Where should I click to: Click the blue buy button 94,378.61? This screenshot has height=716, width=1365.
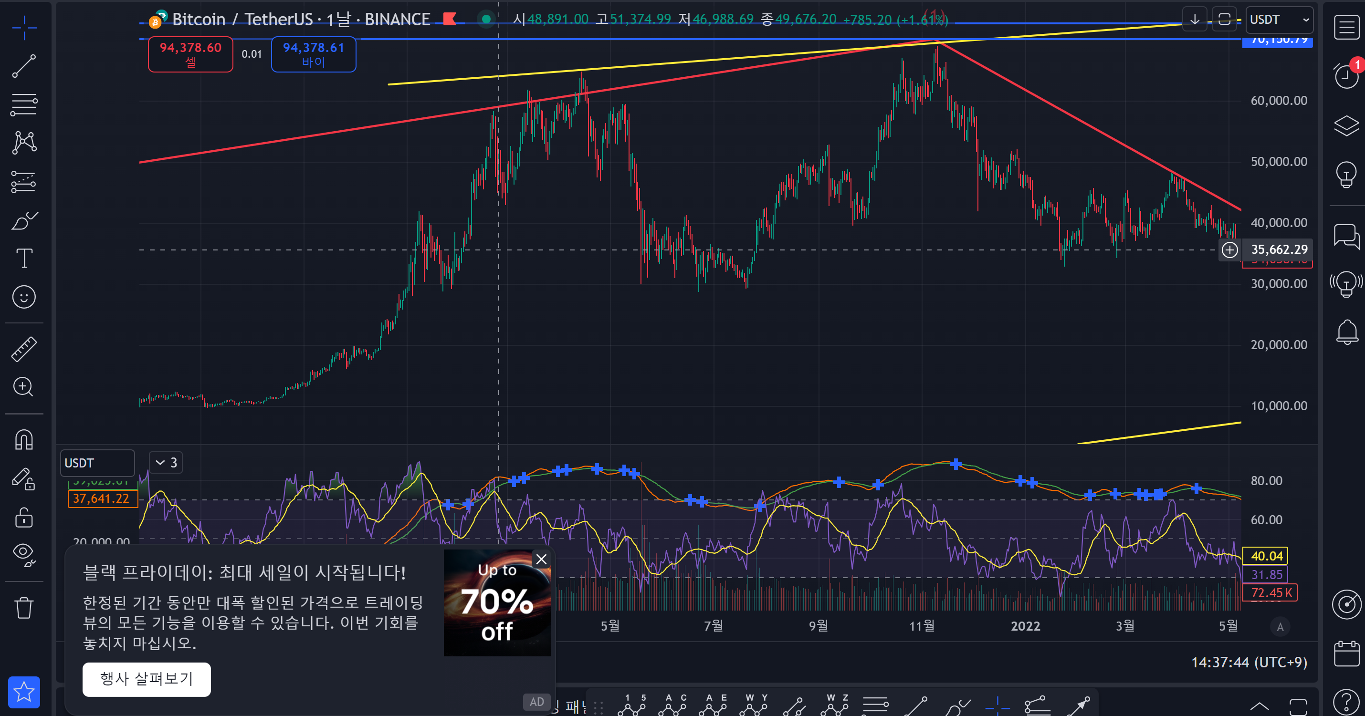pyautogui.click(x=313, y=54)
